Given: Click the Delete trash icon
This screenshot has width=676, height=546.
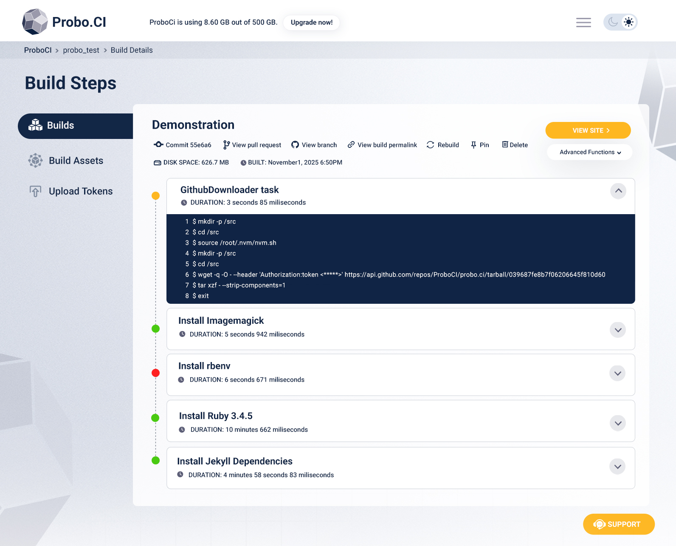Looking at the screenshot, I should click(x=505, y=144).
